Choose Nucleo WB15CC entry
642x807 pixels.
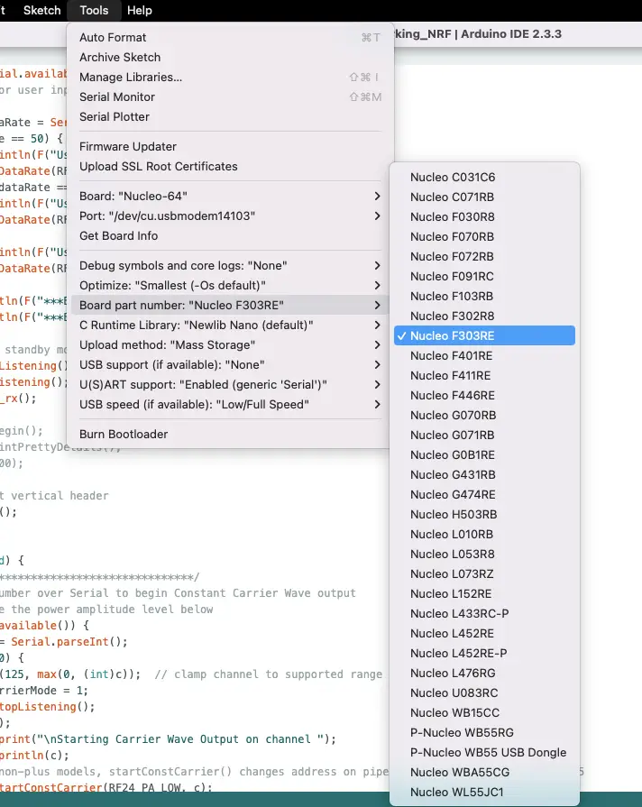pos(484,713)
